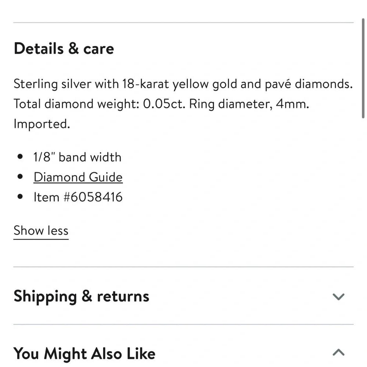The width and height of the screenshot is (367, 367).
Task: Click the word Imported
Action: pos(41,124)
